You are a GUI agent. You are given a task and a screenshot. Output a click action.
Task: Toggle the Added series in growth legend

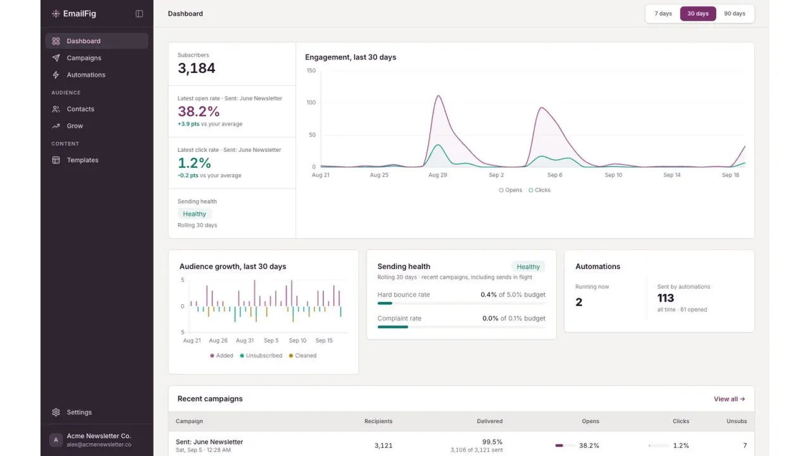click(221, 356)
